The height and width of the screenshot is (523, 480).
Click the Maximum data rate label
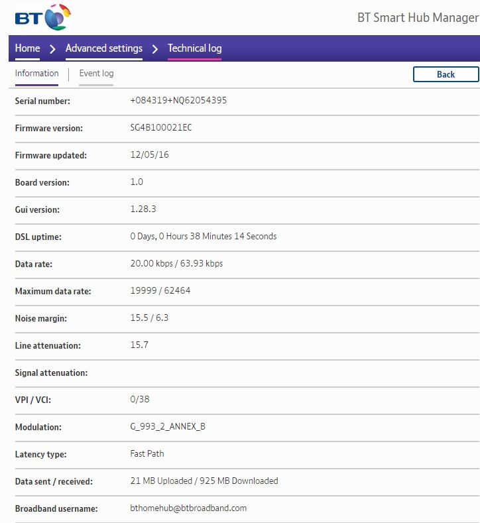[x=53, y=291]
